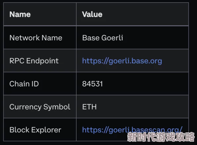
Task: Open the goerli.base.org RPC link
Action: [x=122, y=61]
